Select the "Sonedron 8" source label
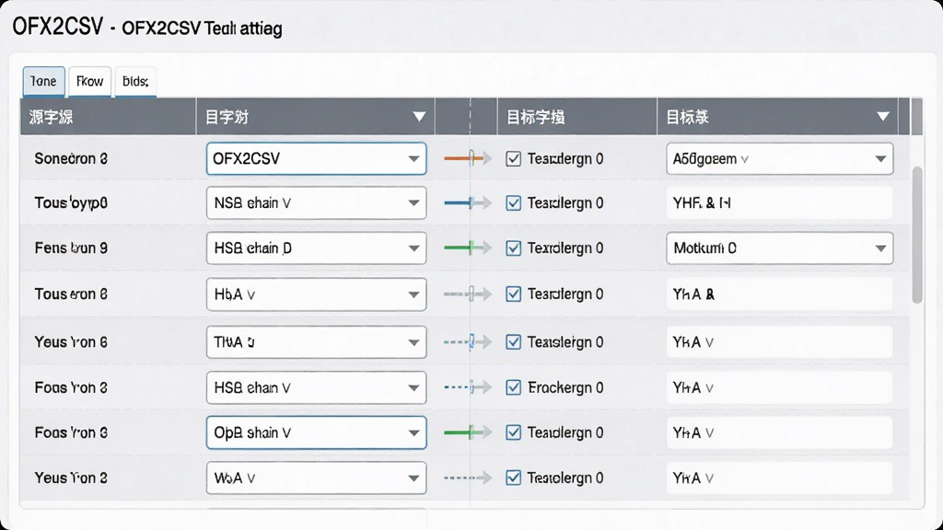Image resolution: width=943 pixels, height=530 pixels. pyautogui.click(x=71, y=158)
